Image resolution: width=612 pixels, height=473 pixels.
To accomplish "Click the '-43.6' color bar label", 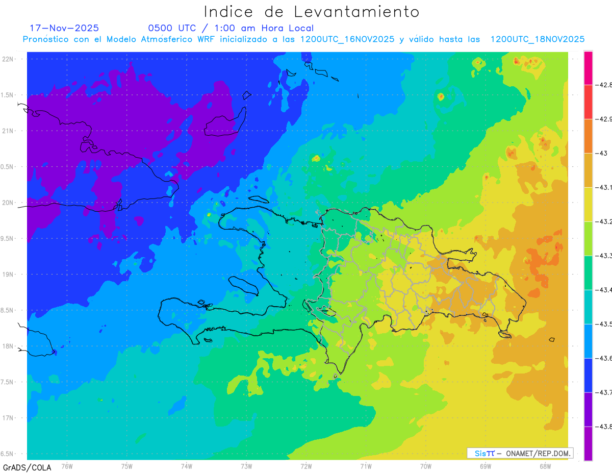I will click(x=603, y=358).
